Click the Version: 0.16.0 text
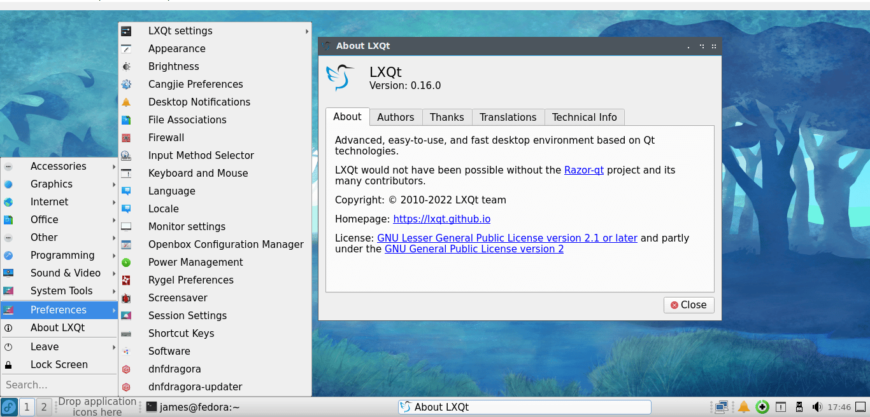Viewport: 870px width, 417px height. tap(405, 86)
